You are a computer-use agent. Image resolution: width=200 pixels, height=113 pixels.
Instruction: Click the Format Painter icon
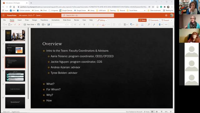[x=15, y=24]
